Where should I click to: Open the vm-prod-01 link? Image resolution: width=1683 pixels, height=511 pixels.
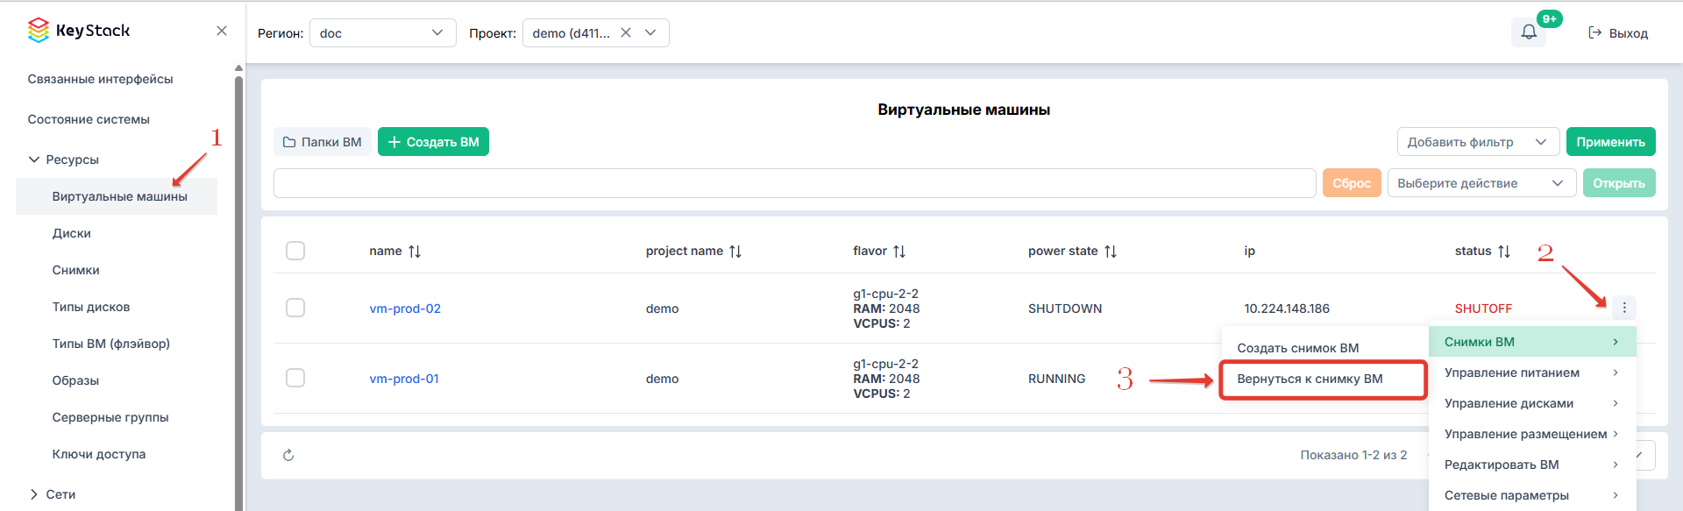click(404, 379)
